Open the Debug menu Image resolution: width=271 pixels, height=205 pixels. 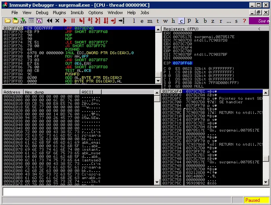tap(42, 13)
